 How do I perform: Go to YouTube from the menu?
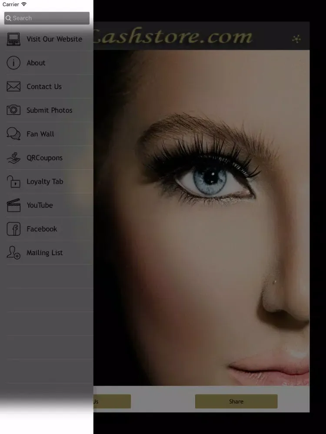47,205
